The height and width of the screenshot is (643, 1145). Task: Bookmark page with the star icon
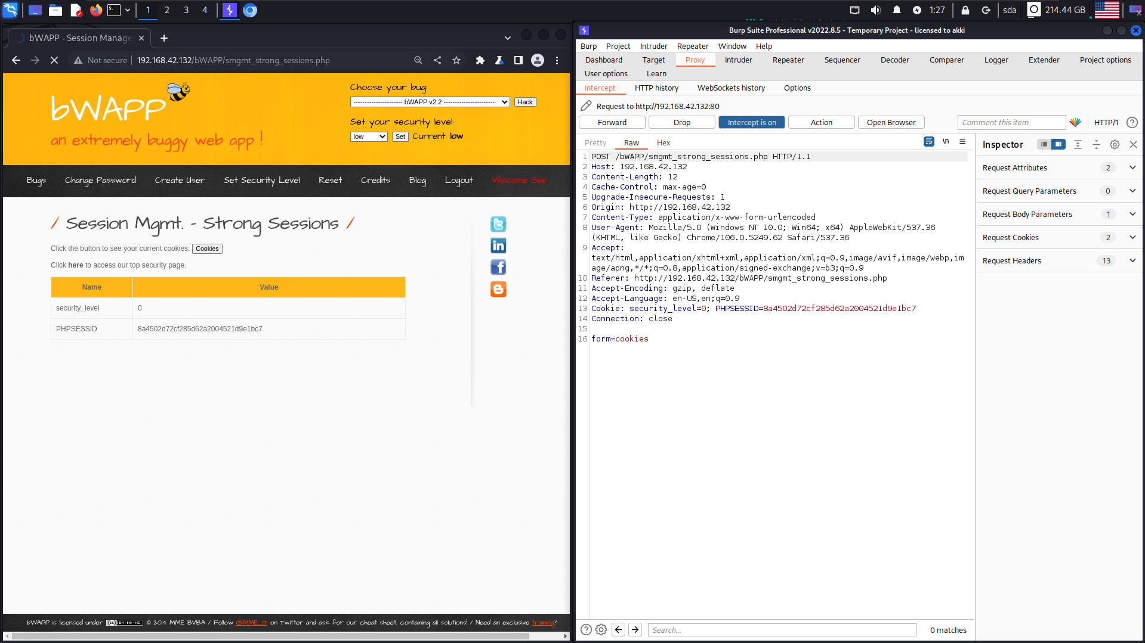456,60
